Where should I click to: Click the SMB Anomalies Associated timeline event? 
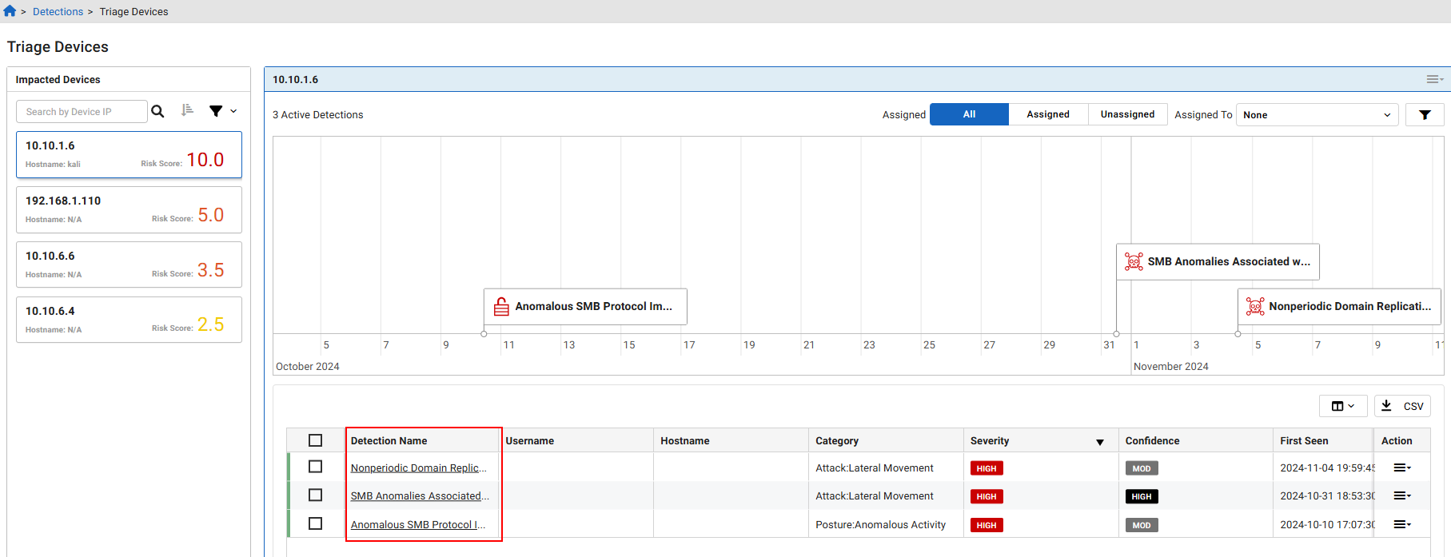1218,262
